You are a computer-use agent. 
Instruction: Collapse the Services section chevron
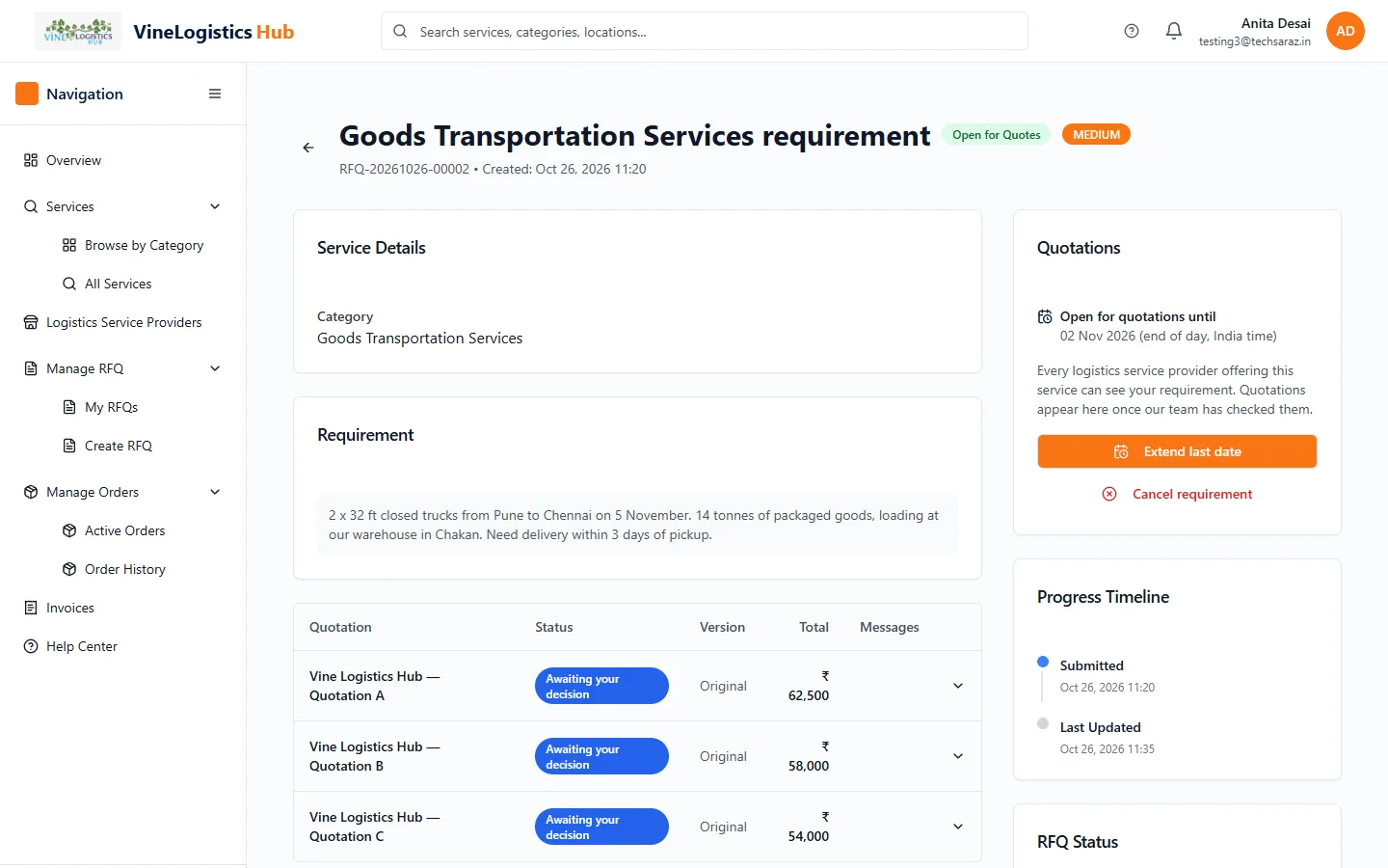215,206
